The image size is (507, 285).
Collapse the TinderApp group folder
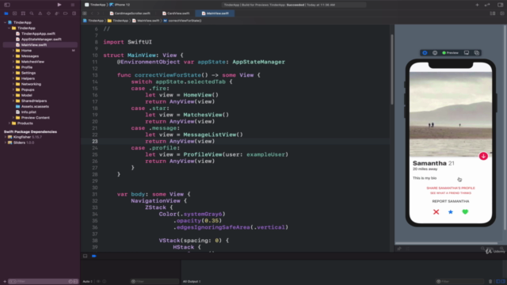(x=9, y=28)
